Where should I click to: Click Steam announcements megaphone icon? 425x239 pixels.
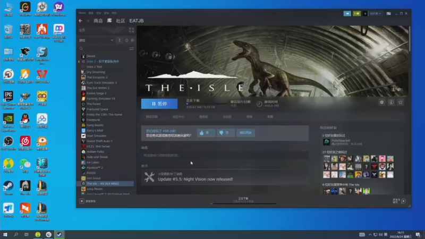pos(347,13)
